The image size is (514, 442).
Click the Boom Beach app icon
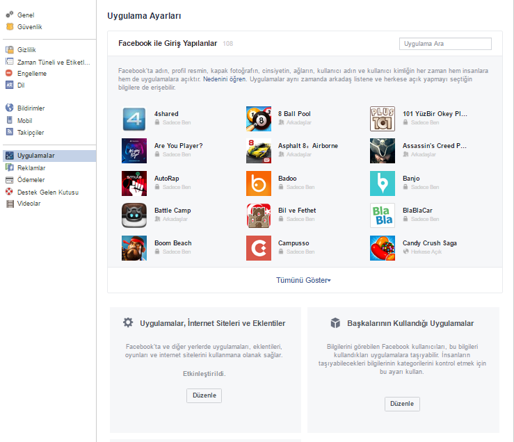[x=134, y=248]
